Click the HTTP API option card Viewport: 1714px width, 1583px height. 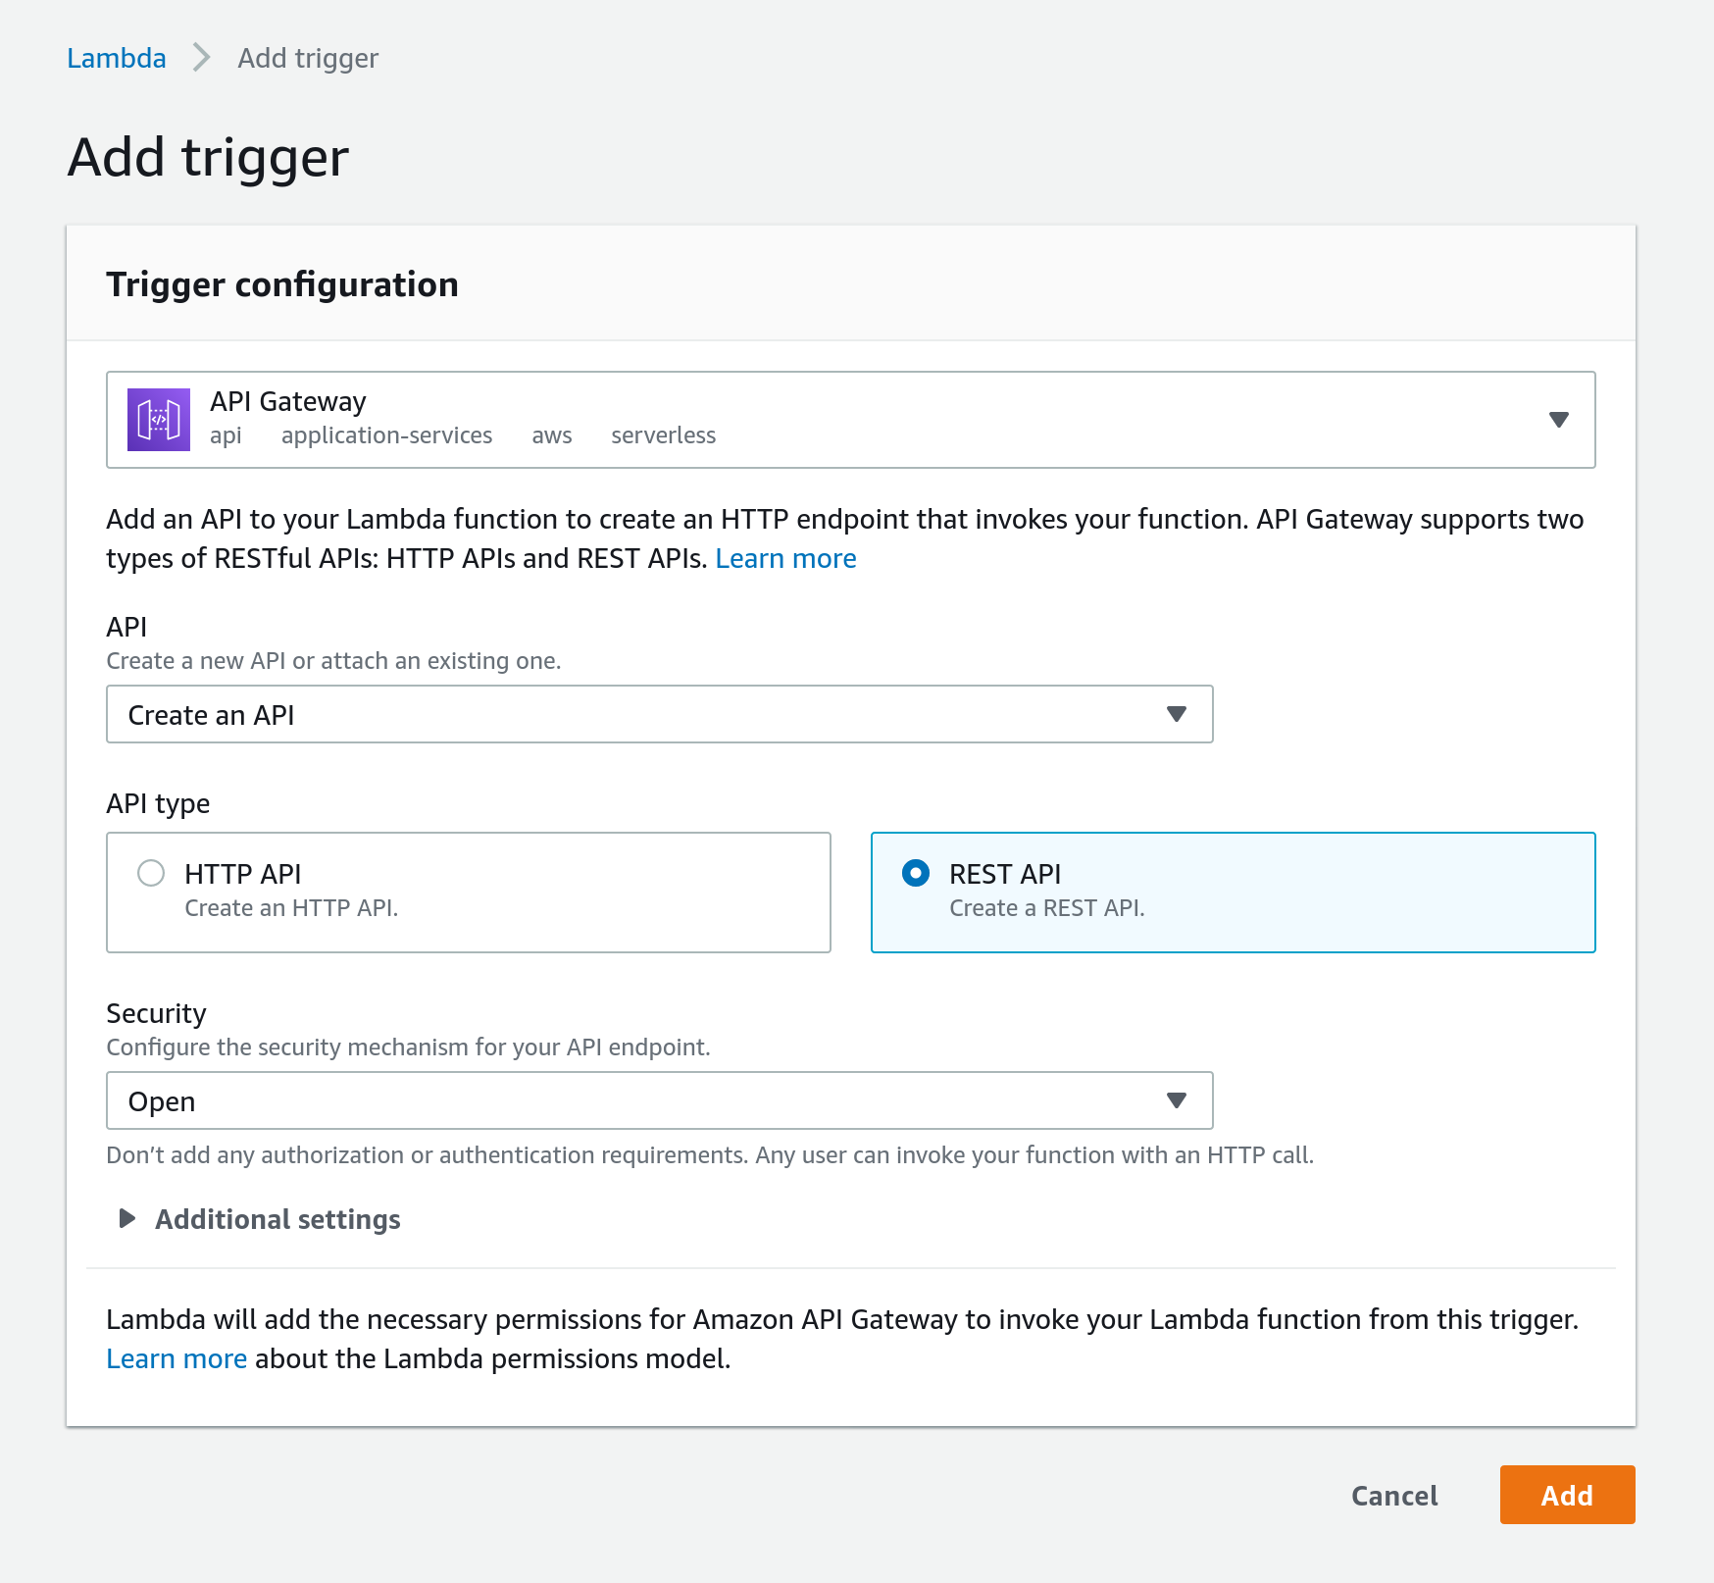pos(468,893)
